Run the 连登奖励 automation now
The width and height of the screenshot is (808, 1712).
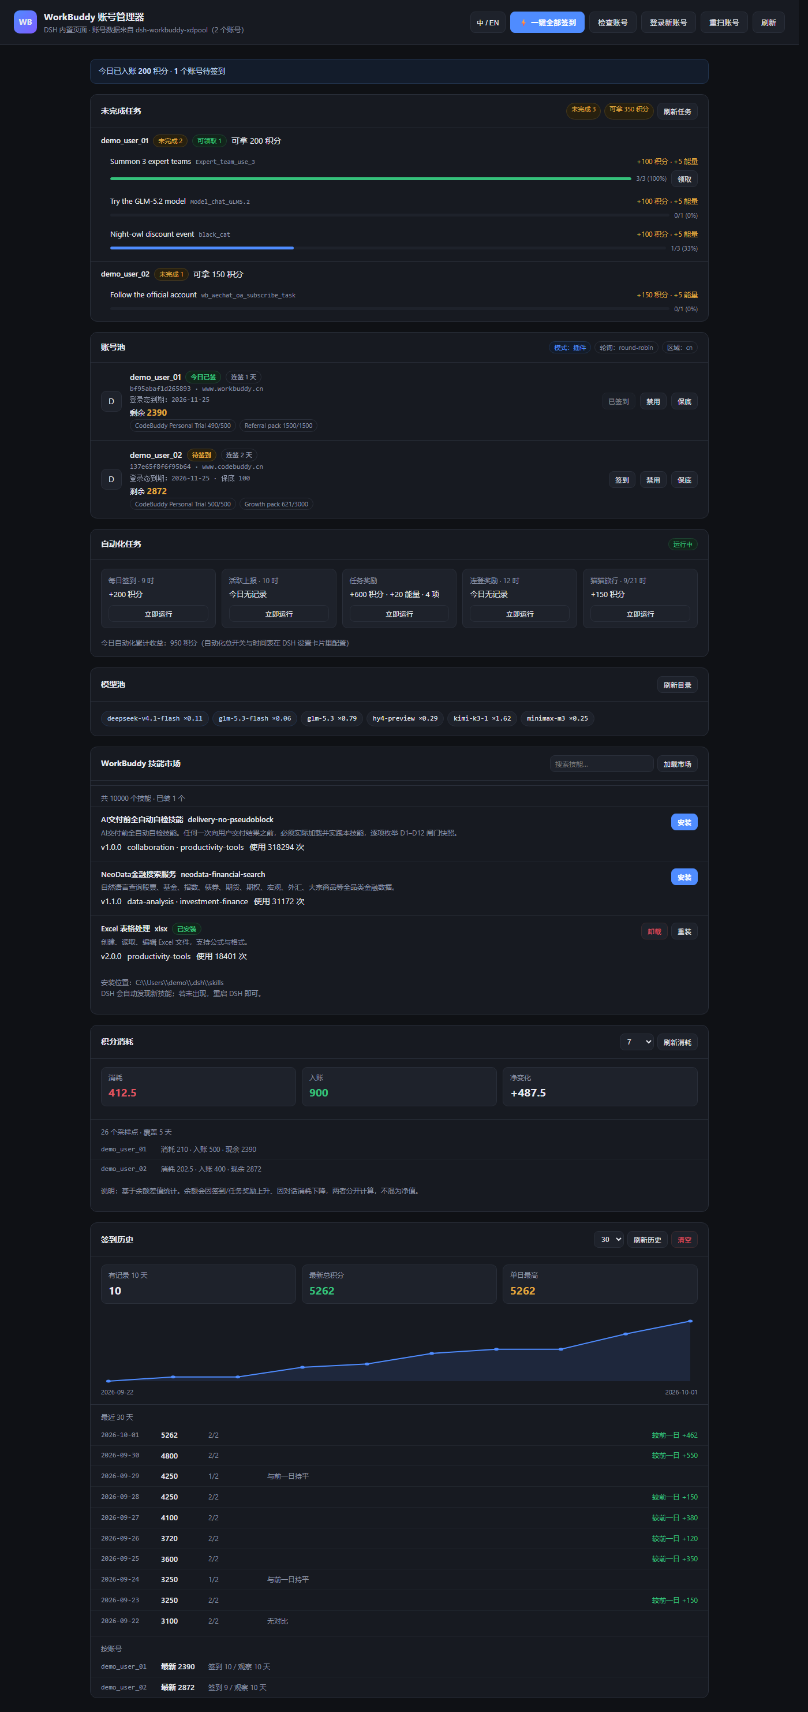pos(519,613)
